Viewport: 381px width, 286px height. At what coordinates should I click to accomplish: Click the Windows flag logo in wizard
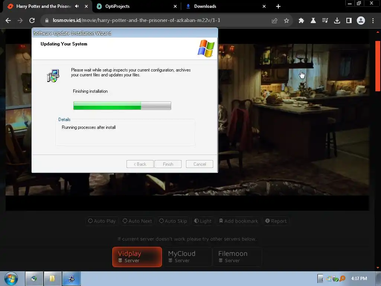[206, 48]
